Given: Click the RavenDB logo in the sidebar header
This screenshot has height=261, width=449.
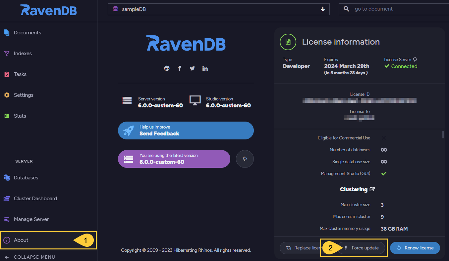Looking at the screenshot, I should pos(48,10).
